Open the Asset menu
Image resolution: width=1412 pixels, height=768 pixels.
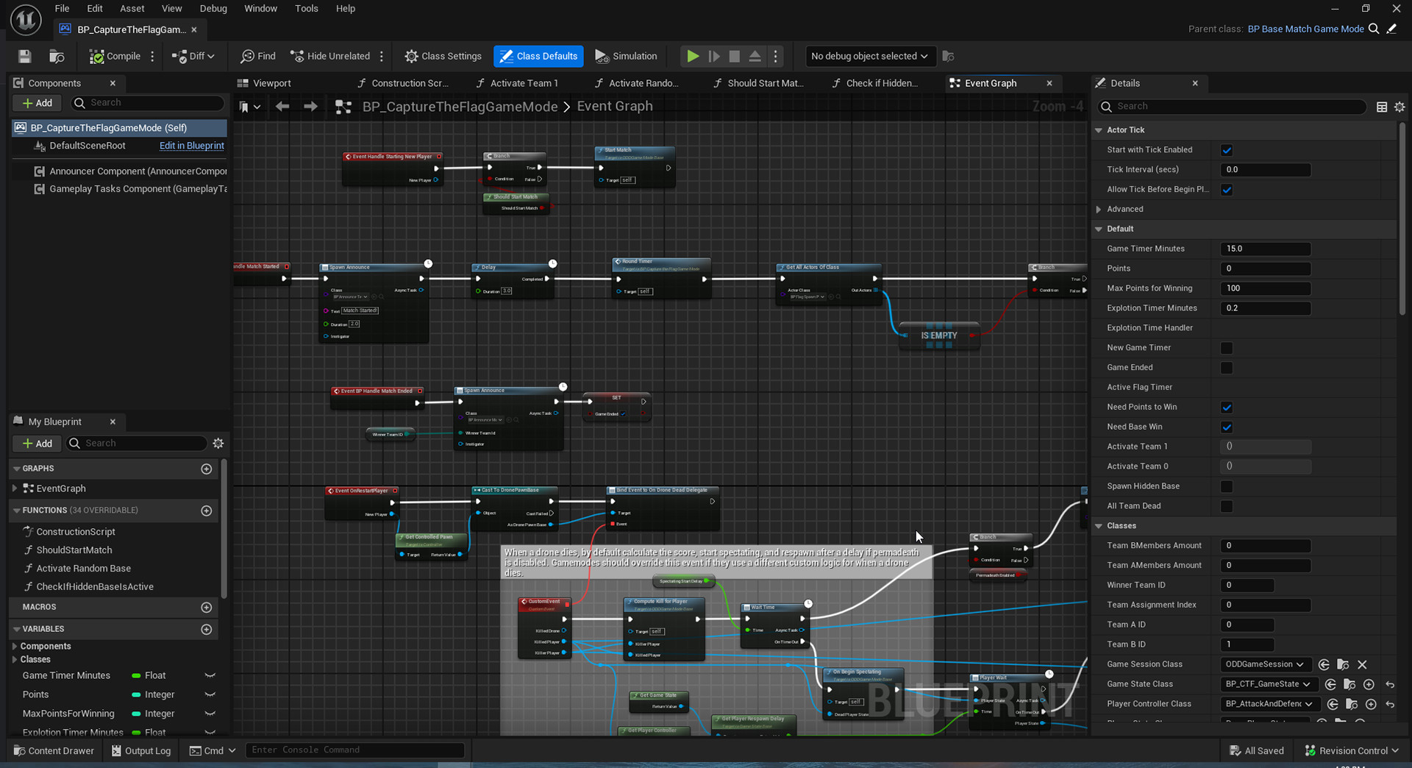tap(132, 8)
